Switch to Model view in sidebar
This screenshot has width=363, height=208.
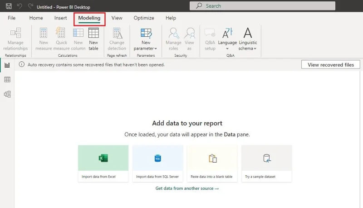[7, 94]
